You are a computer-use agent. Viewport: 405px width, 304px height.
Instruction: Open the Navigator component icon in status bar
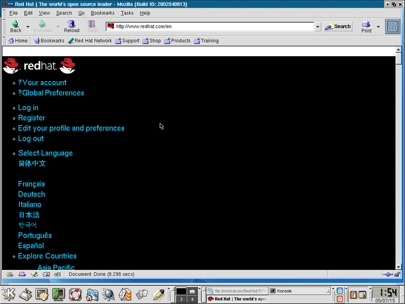[x=10, y=274]
